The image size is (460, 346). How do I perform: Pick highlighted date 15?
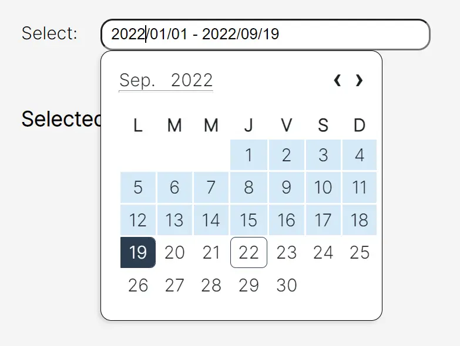point(249,220)
